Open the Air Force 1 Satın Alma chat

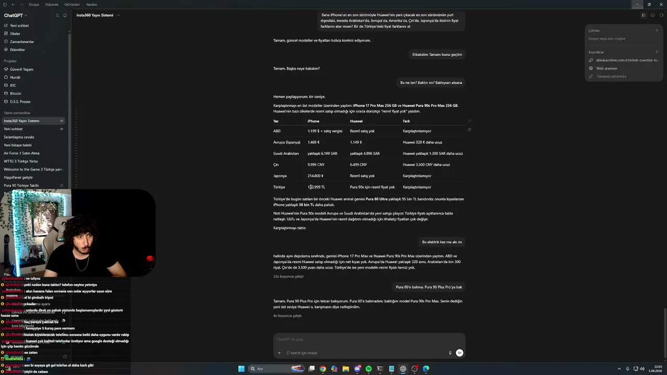(34, 153)
